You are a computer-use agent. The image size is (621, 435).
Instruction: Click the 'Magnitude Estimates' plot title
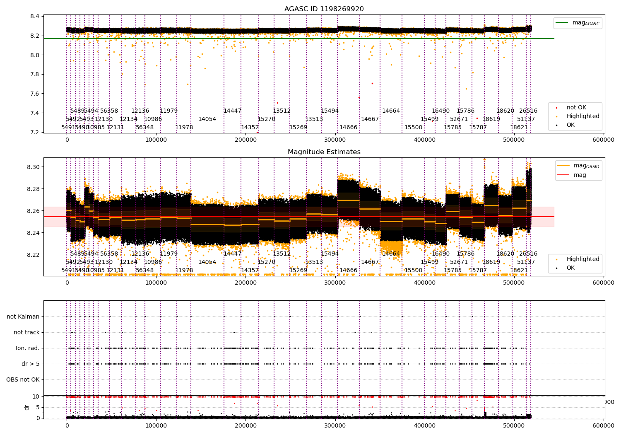click(x=324, y=152)
